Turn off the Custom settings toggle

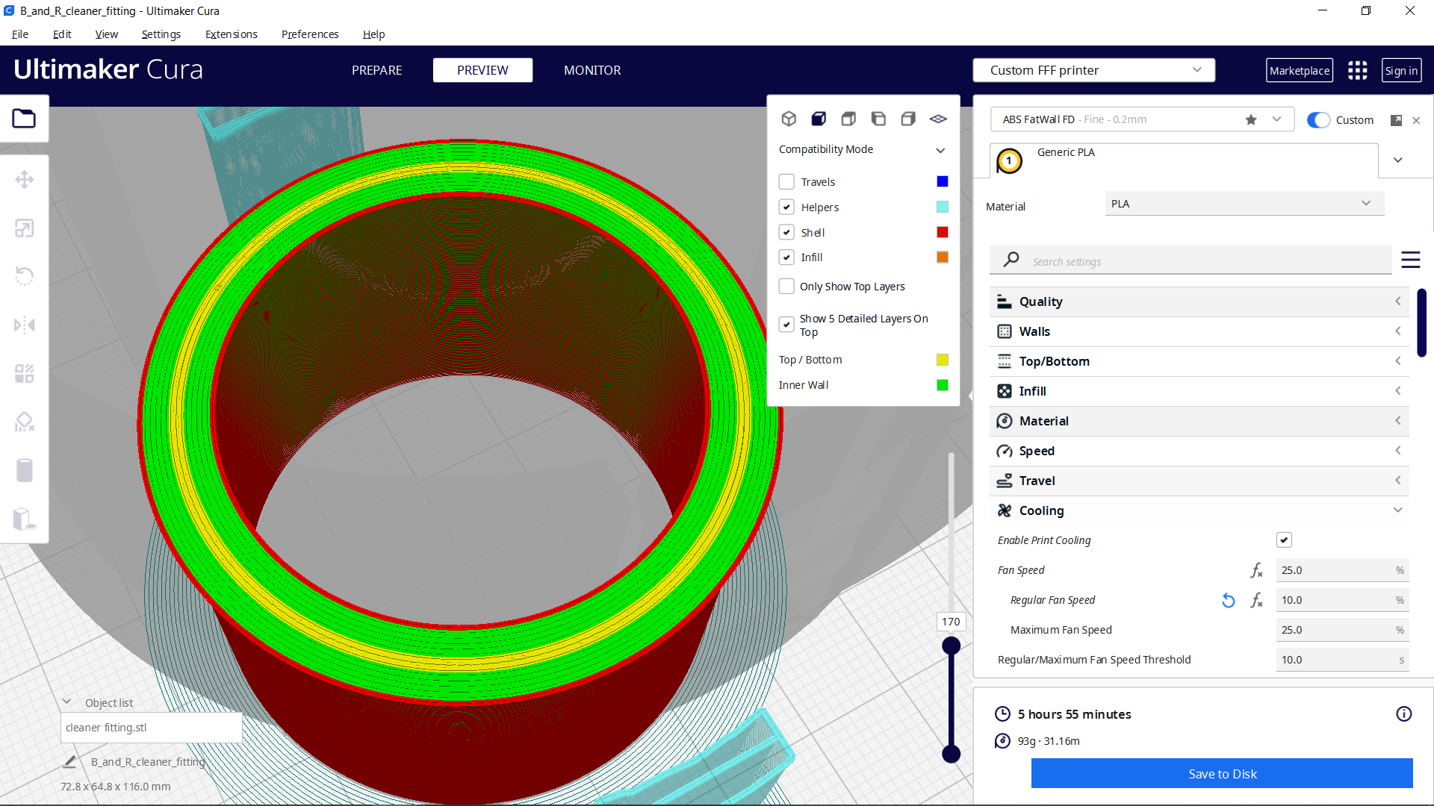pyautogui.click(x=1318, y=120)
